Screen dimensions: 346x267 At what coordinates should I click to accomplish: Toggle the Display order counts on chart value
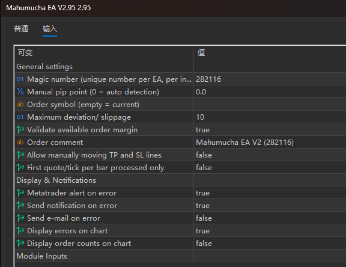[270, 244]
